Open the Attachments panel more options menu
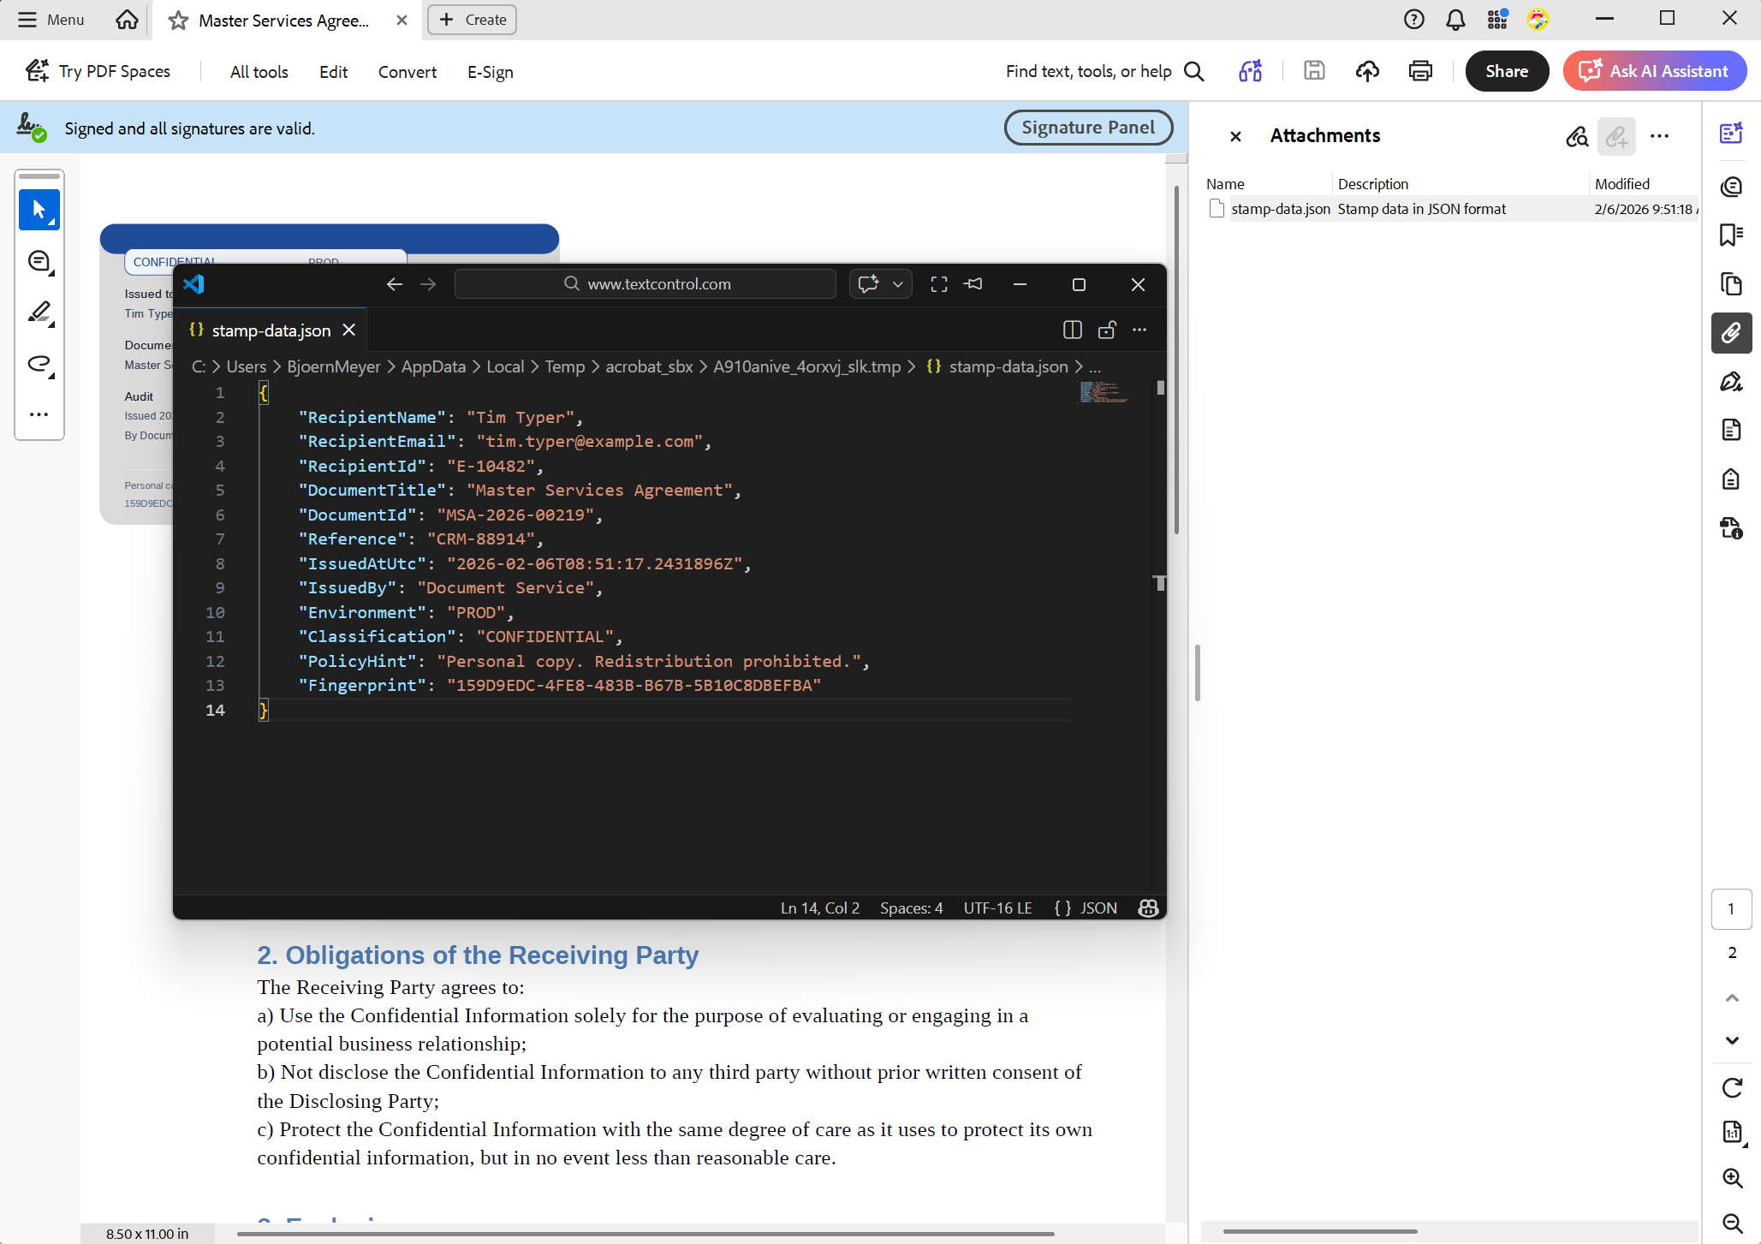 [x=1659, y=136]
